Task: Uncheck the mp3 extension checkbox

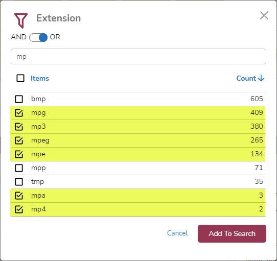Action: 19,127
